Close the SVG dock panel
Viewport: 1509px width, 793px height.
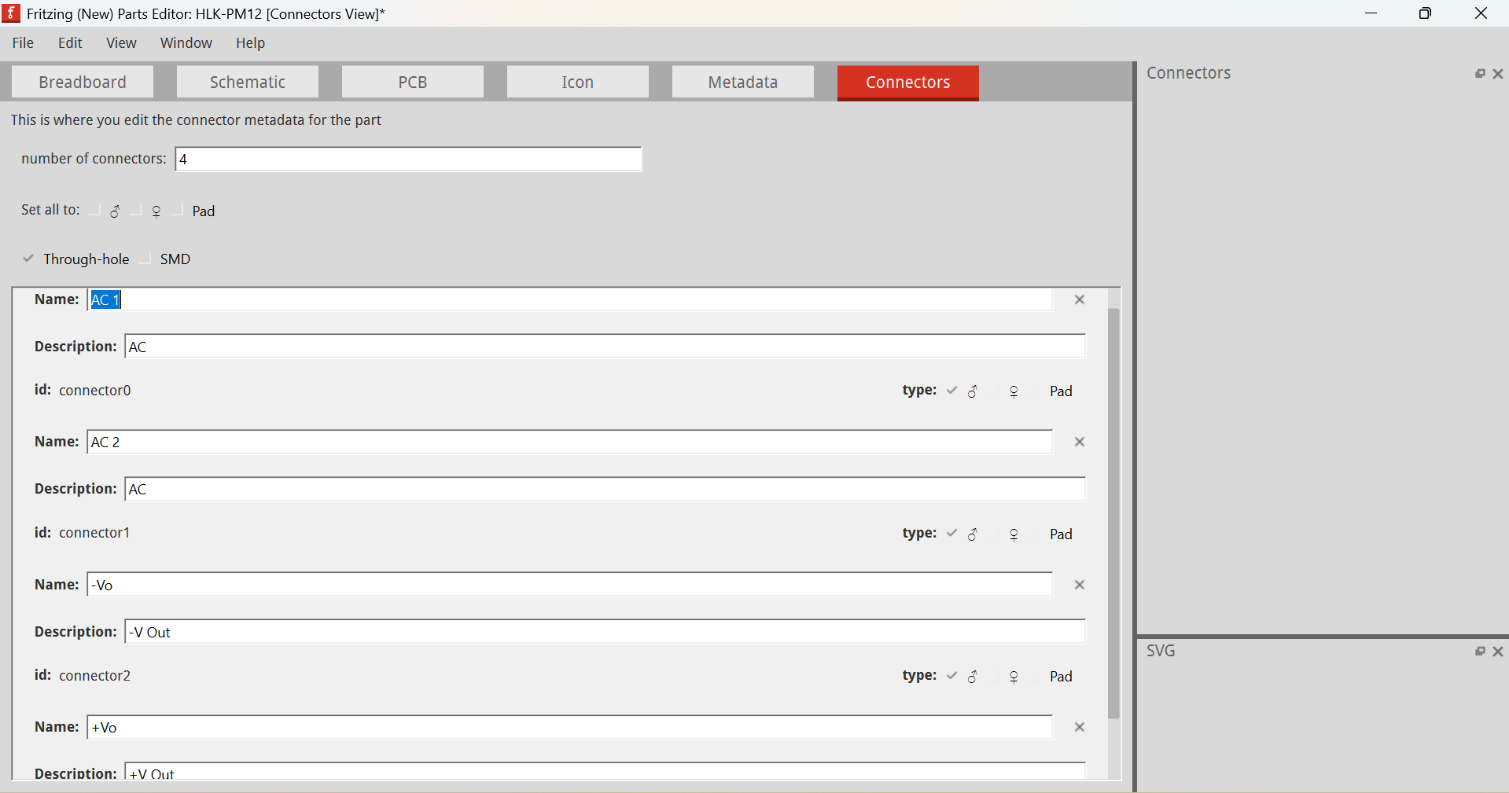[x=1498, y=652]
